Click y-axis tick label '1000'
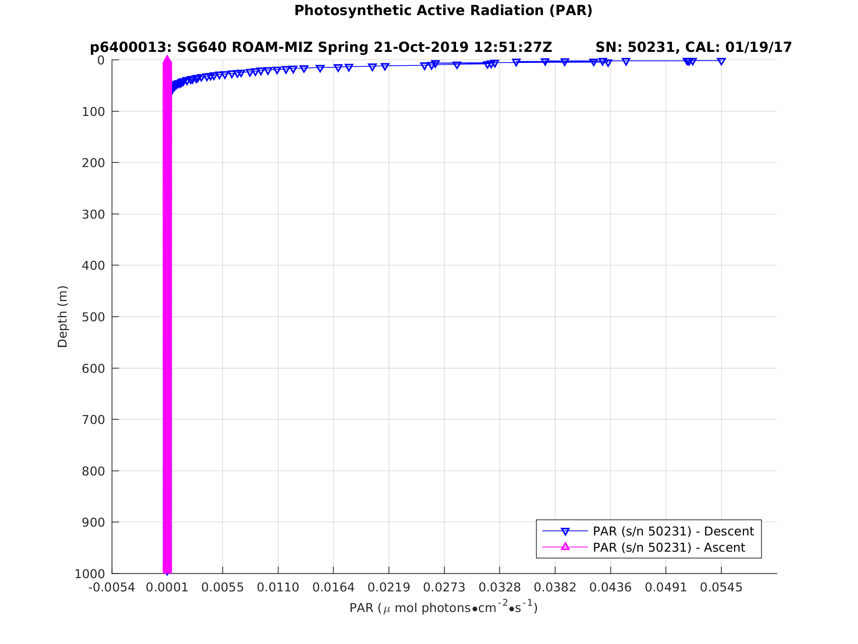Image resolution: width=858 pixels, height=644 pixels. 90,574
